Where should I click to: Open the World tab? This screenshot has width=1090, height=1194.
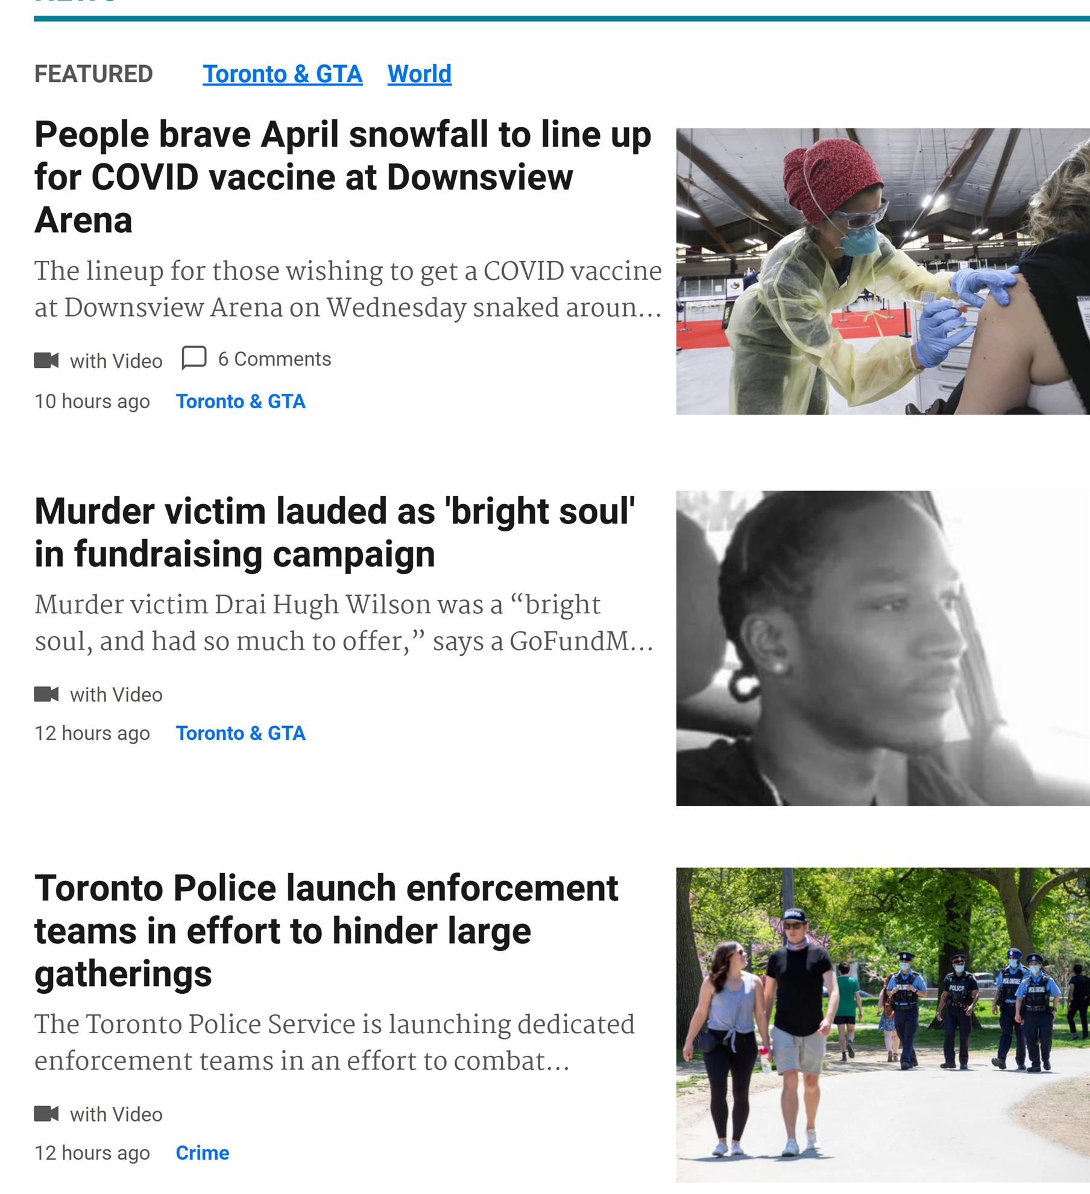(419, 74)
